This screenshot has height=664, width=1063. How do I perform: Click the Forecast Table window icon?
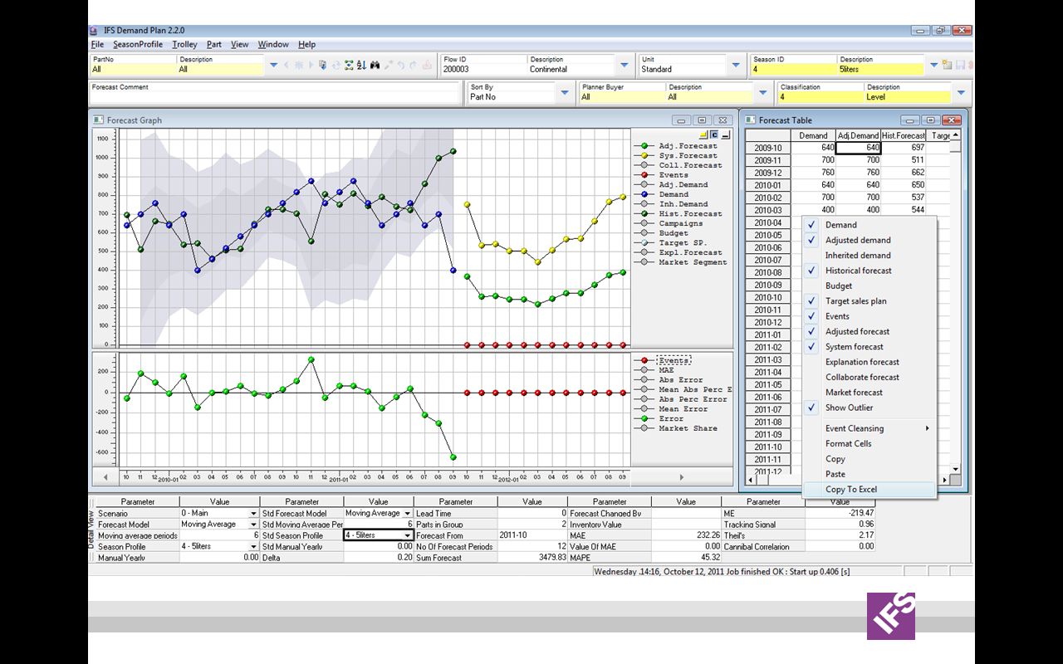[750, 120]
